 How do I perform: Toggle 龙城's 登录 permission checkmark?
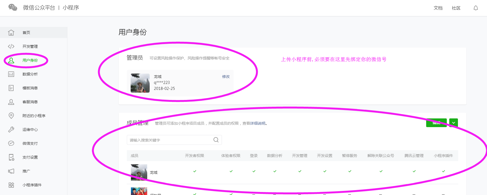pyautogui.click(x=254, y=171)
